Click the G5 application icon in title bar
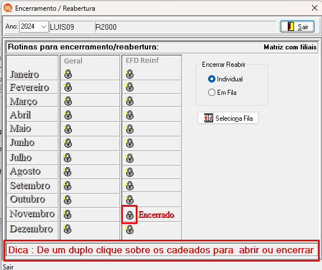 [8, 8]
